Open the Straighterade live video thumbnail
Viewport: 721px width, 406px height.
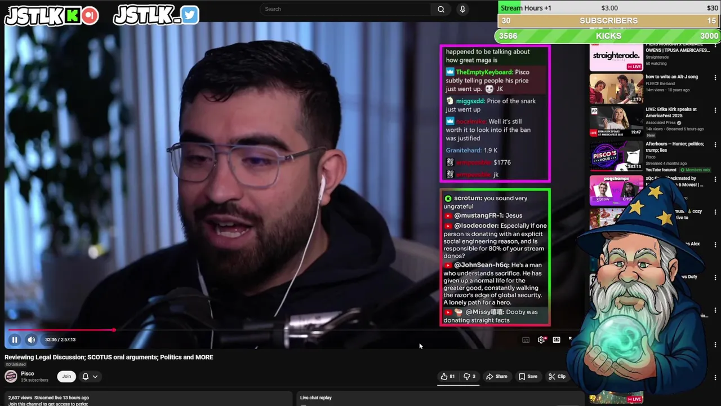coord(616,56)
